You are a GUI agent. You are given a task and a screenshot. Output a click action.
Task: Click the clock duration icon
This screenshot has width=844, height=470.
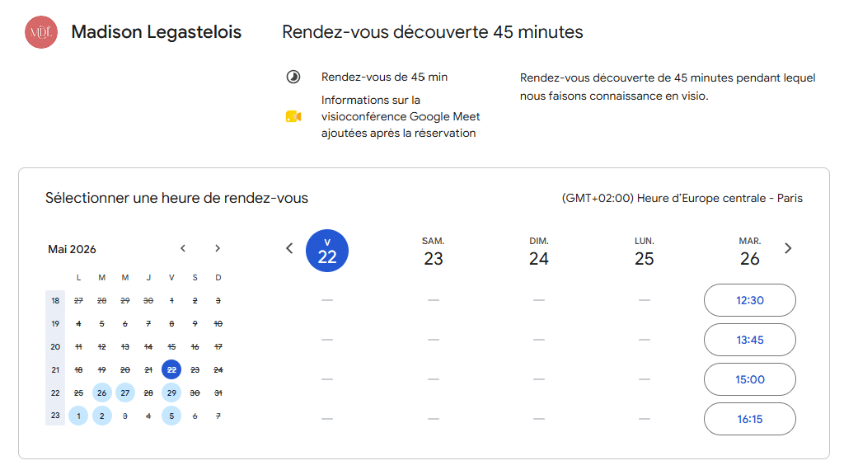click(x=293, y=77)
